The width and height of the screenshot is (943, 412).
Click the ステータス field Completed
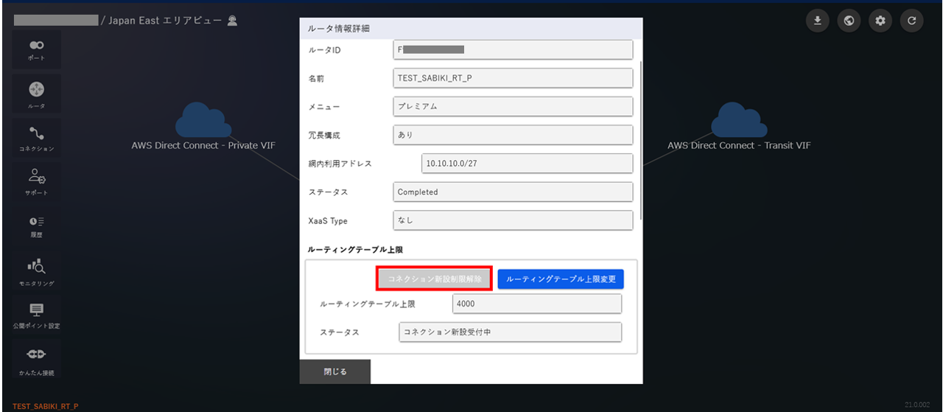point(513,192)
